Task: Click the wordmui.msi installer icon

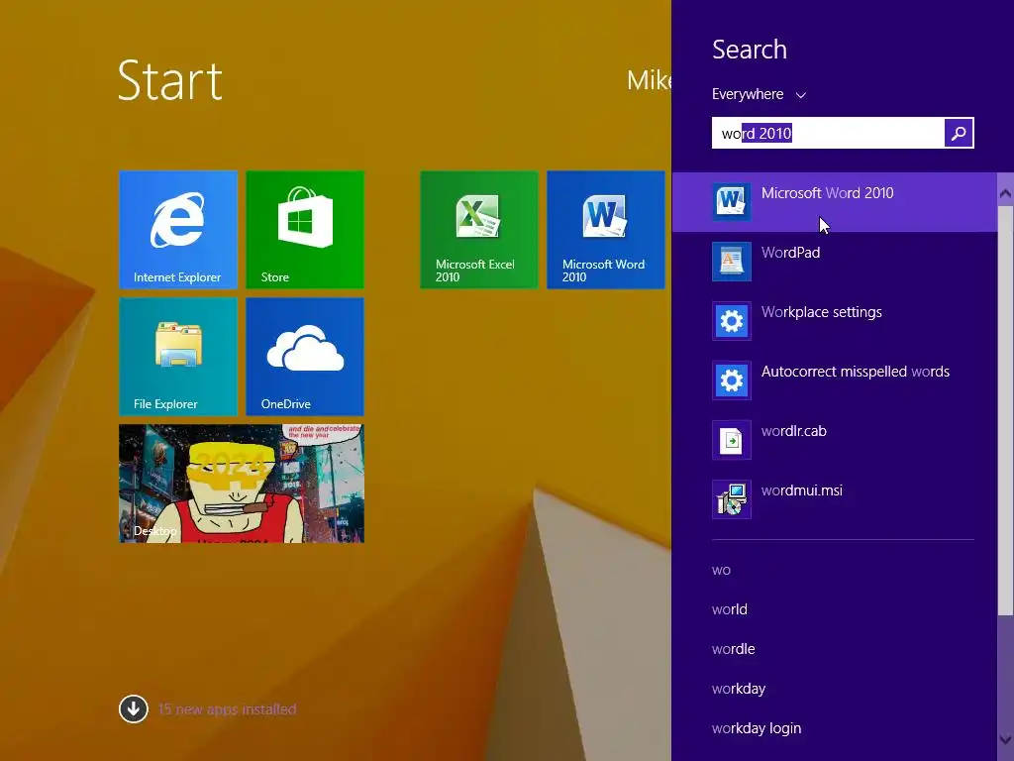Action: 732,499
